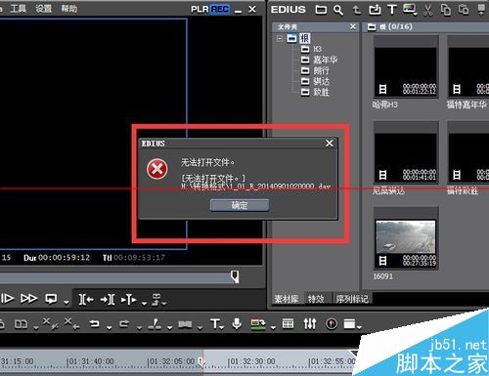Click the undo arrow in the timeline toolbar
The height and width of the screenshot is (376, 489).
(95, 324)
